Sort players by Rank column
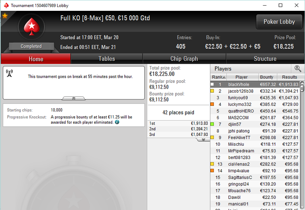 pyautogui.click(x=219, y=77)
